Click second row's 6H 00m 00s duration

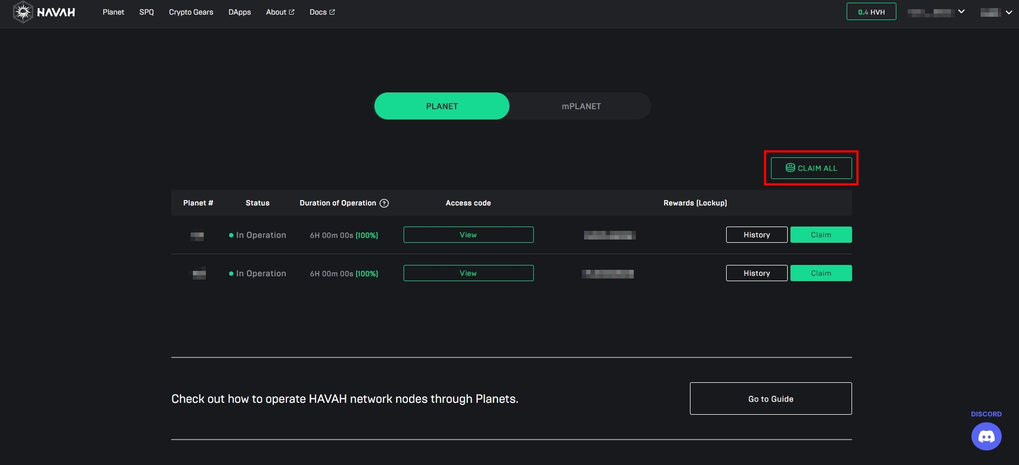coord(331,274)
